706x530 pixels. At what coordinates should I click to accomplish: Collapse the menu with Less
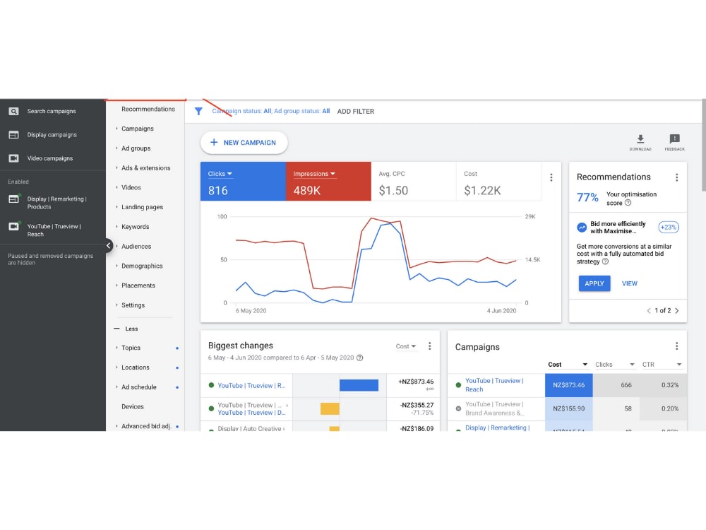[x=126, y=329]
